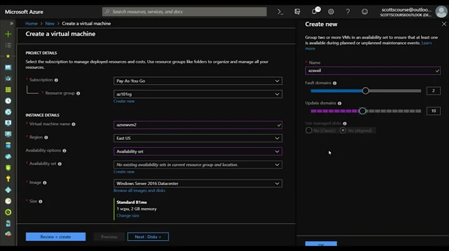Open Resource groups cube icon in sidebar
449x251 pixels.
[x=8, y=78]
